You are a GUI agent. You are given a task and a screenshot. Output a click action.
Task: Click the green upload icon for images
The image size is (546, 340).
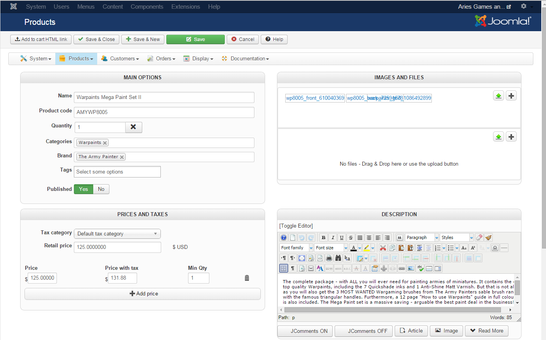tap(499, 96)
